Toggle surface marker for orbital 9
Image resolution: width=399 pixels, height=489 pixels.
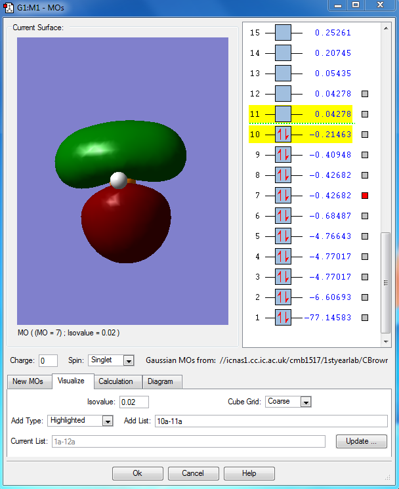tap(365, 155)
